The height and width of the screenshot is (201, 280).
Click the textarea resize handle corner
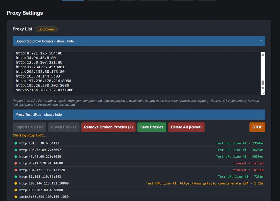coord(264,93)
